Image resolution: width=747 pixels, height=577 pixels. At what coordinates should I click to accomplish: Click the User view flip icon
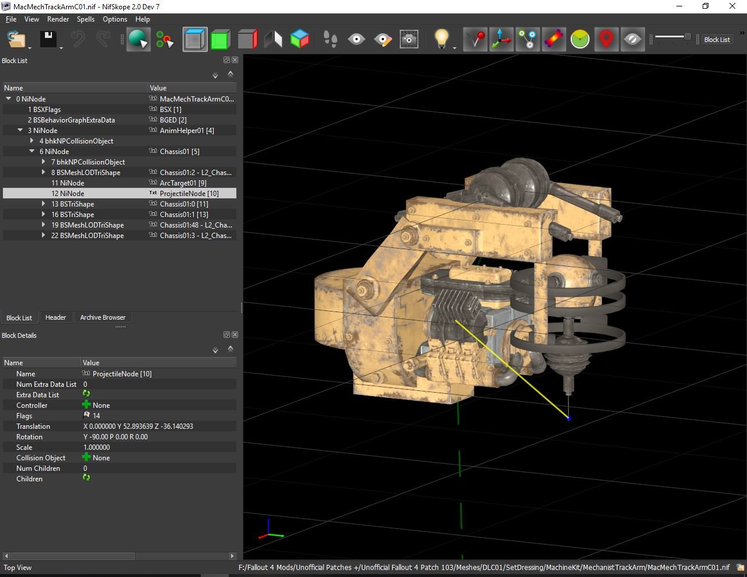pyautogui.click(x=273, y=39)
